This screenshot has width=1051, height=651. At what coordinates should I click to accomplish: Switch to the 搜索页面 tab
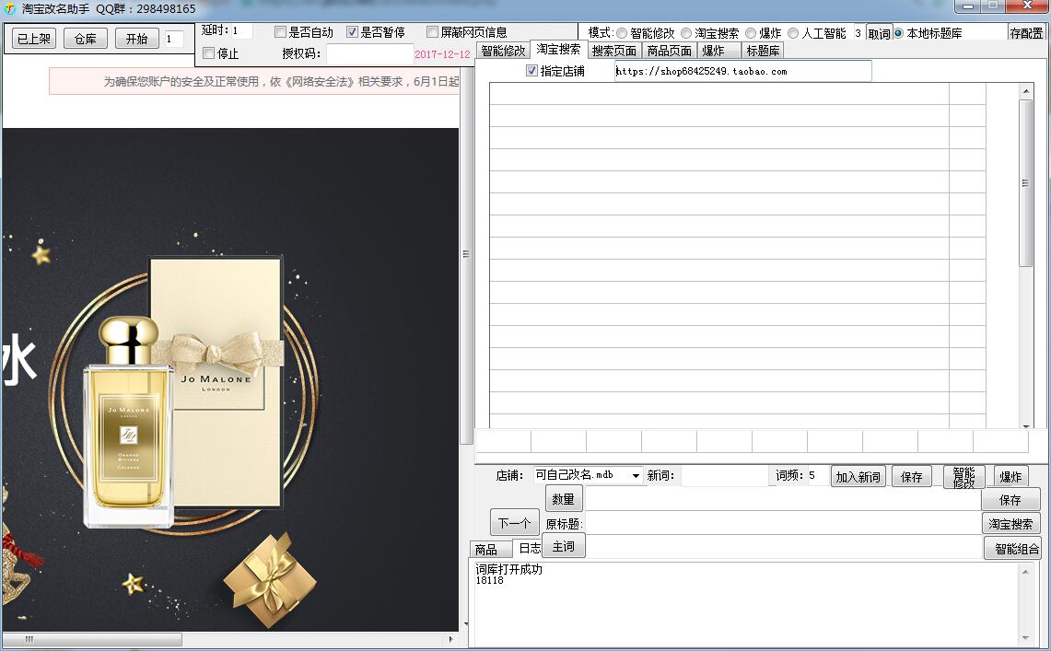click(x=613, y=51)
